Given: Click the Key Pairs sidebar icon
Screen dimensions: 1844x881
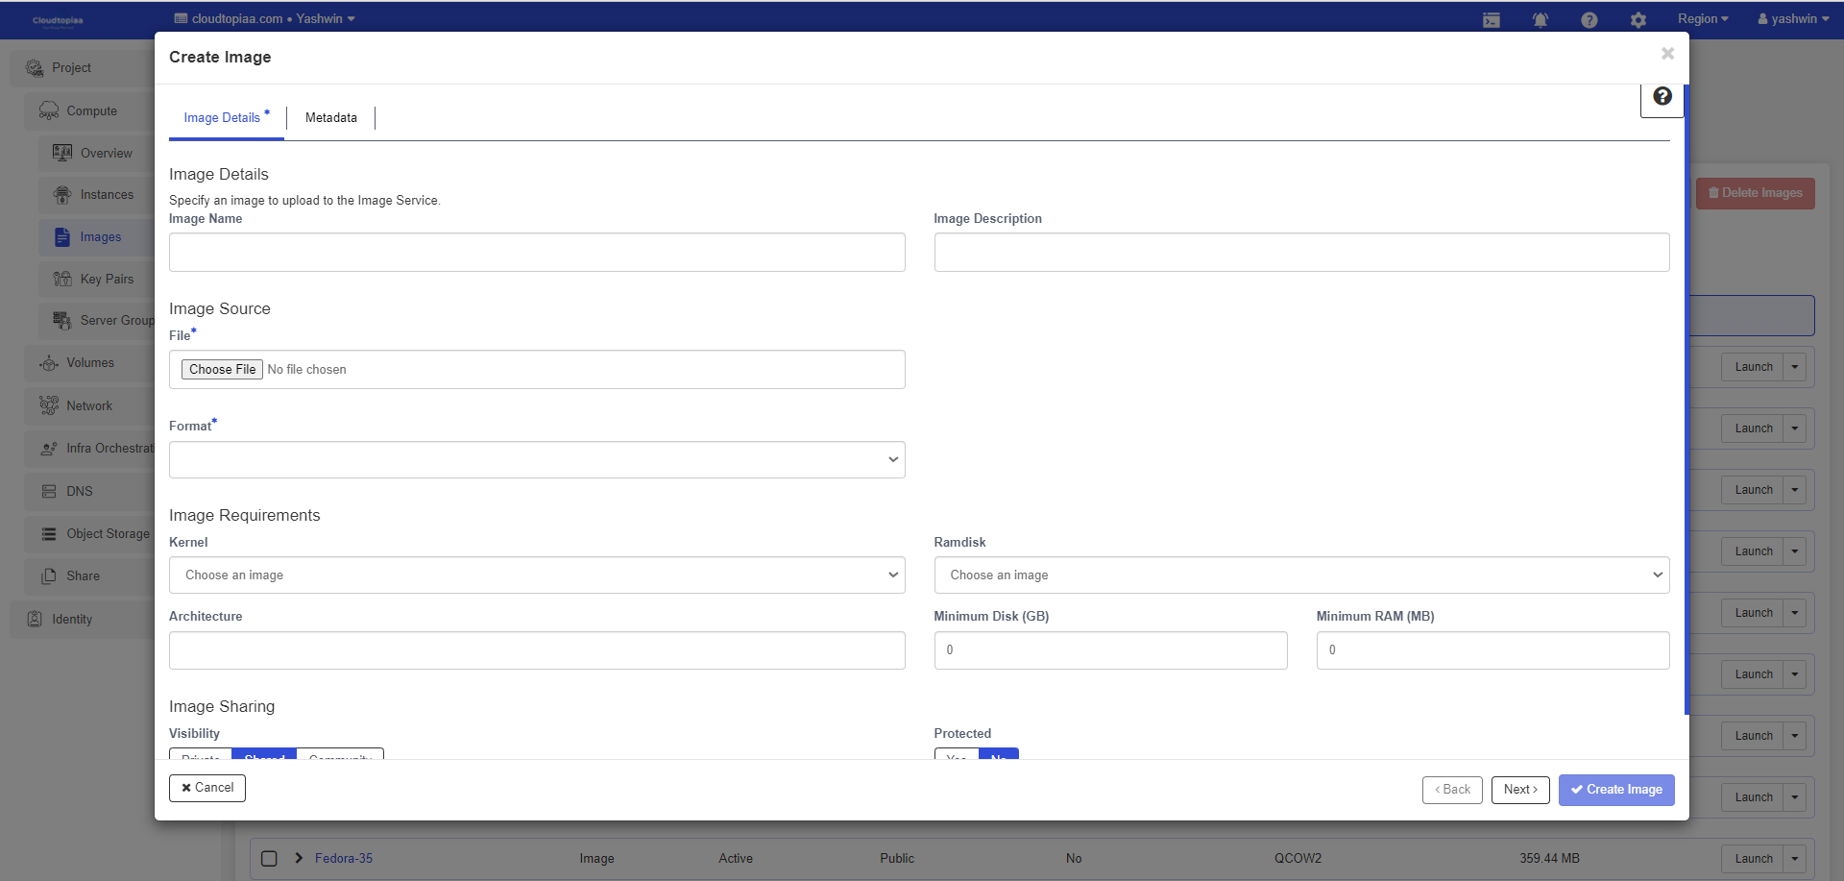Looking at the screenshot, I should (62, 280).
